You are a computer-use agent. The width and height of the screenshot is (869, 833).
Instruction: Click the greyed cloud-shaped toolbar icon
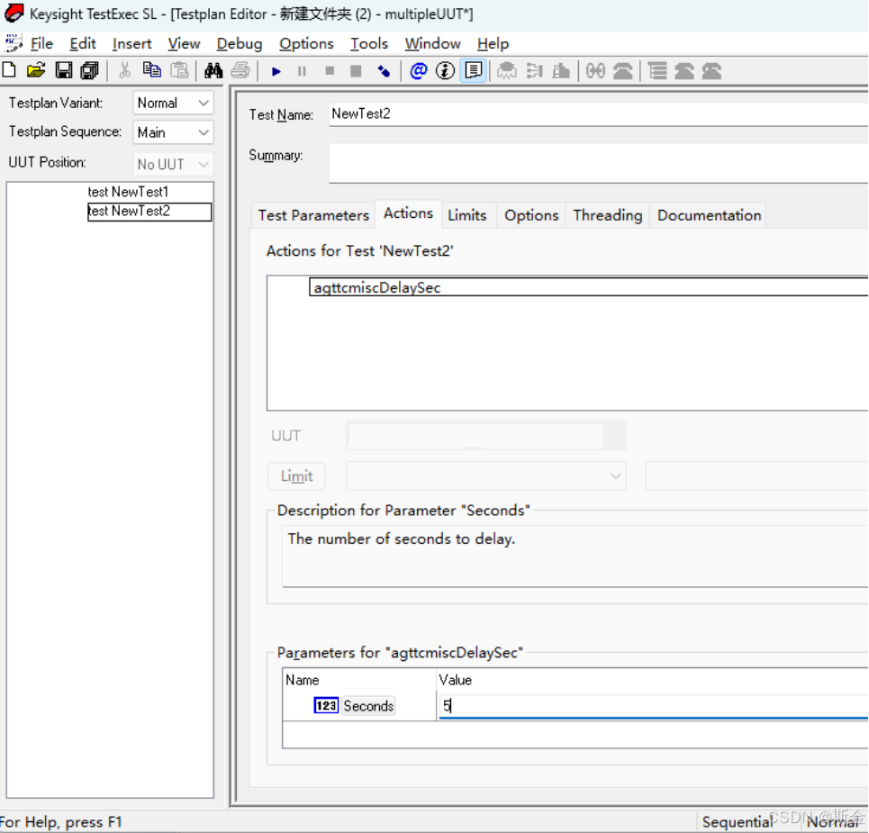pyautogui.click(x=507, y=71)
